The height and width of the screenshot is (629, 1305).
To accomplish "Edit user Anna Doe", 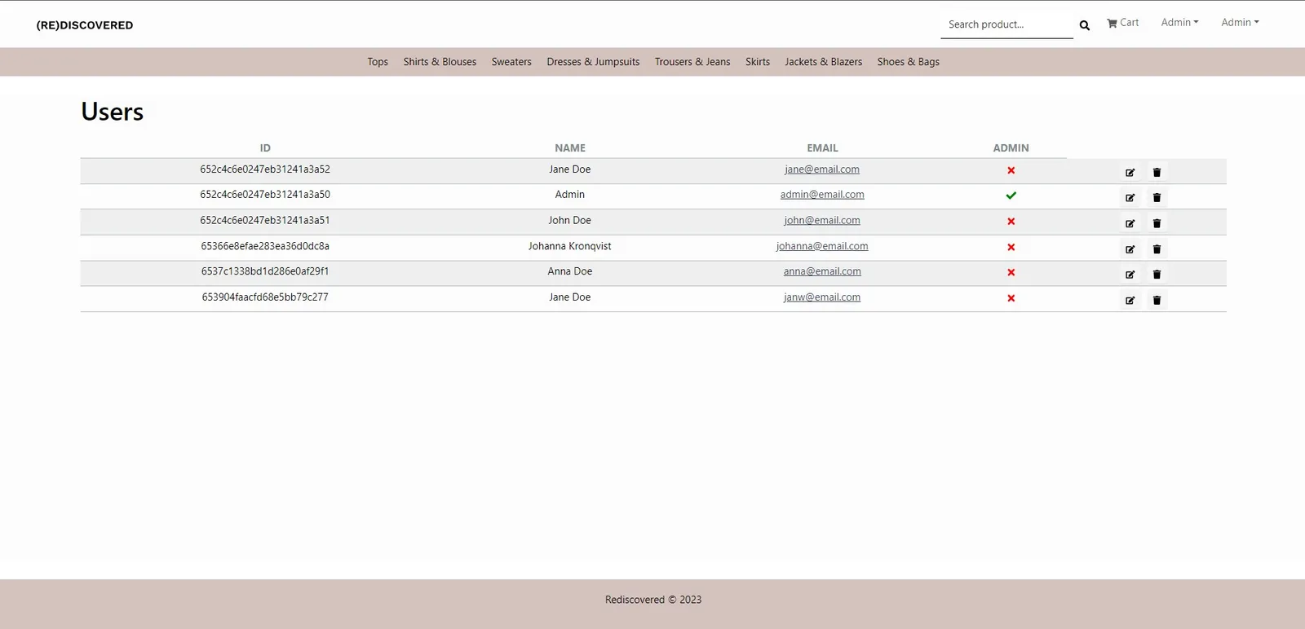I will point(1130,274).
